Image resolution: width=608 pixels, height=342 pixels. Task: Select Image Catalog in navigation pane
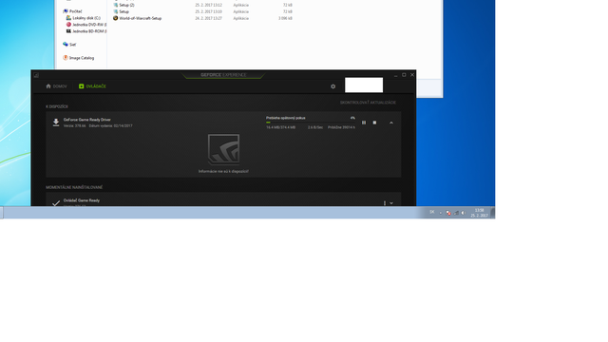(x=79, y=58)
